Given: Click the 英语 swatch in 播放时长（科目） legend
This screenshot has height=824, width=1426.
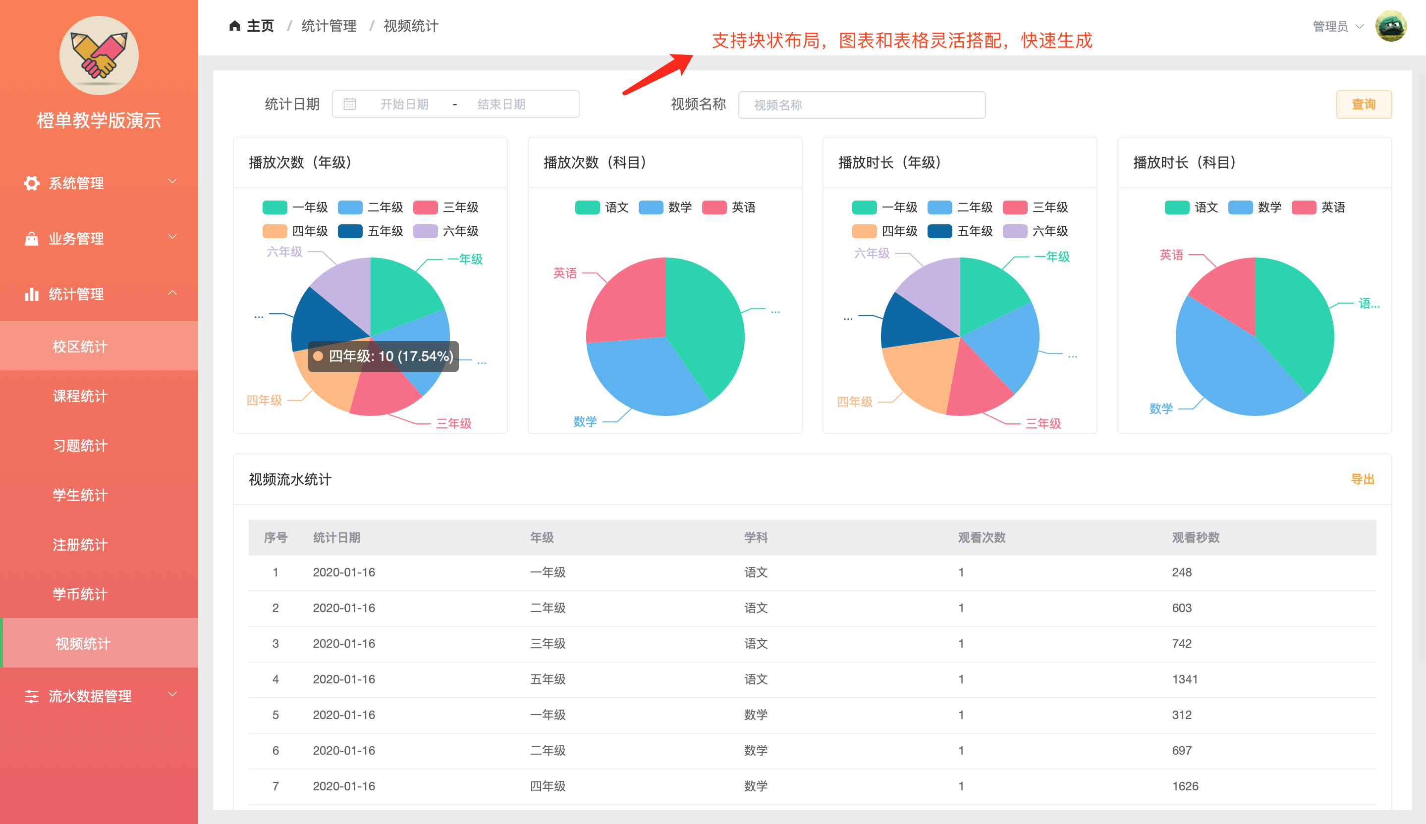Looking at the screenshot, I should [1304, 207].
